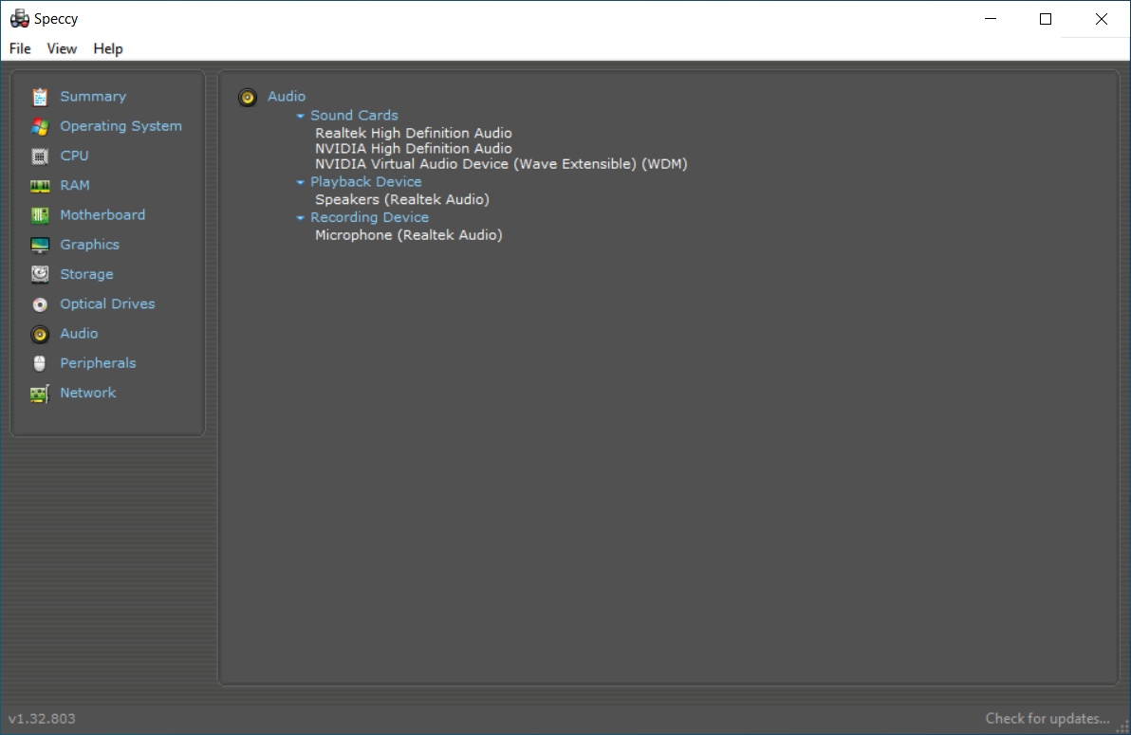Open the File menu
This screenshot has width=1131, height=735.
tap(20, 48)
